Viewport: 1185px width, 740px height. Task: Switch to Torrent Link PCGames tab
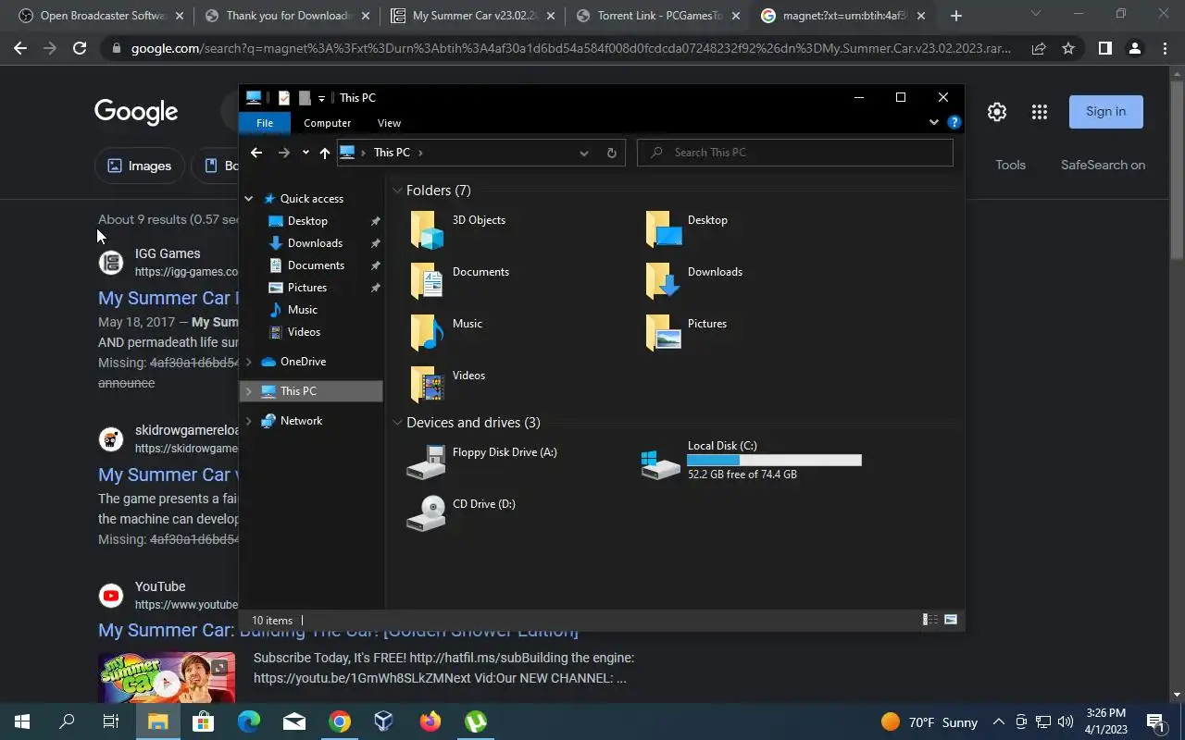(x=656, y=16)
